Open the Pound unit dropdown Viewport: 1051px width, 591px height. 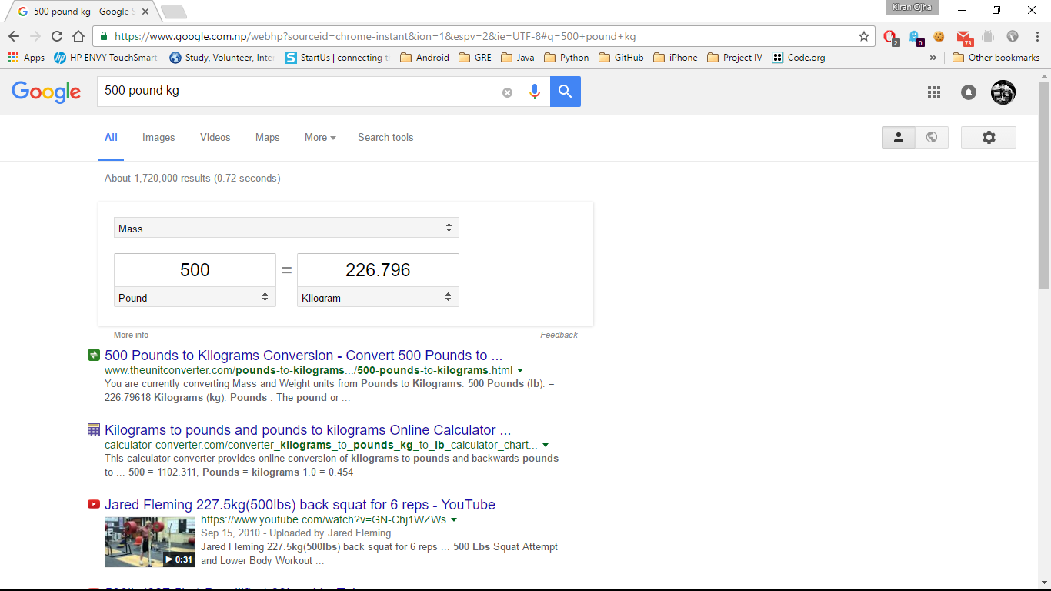[195, 297]
